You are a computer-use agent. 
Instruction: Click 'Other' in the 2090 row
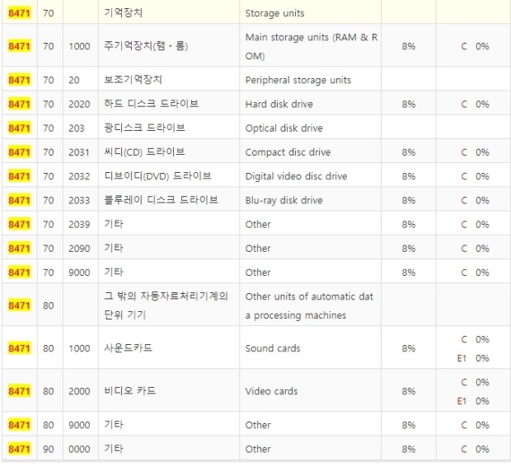(x=258, y=249)
